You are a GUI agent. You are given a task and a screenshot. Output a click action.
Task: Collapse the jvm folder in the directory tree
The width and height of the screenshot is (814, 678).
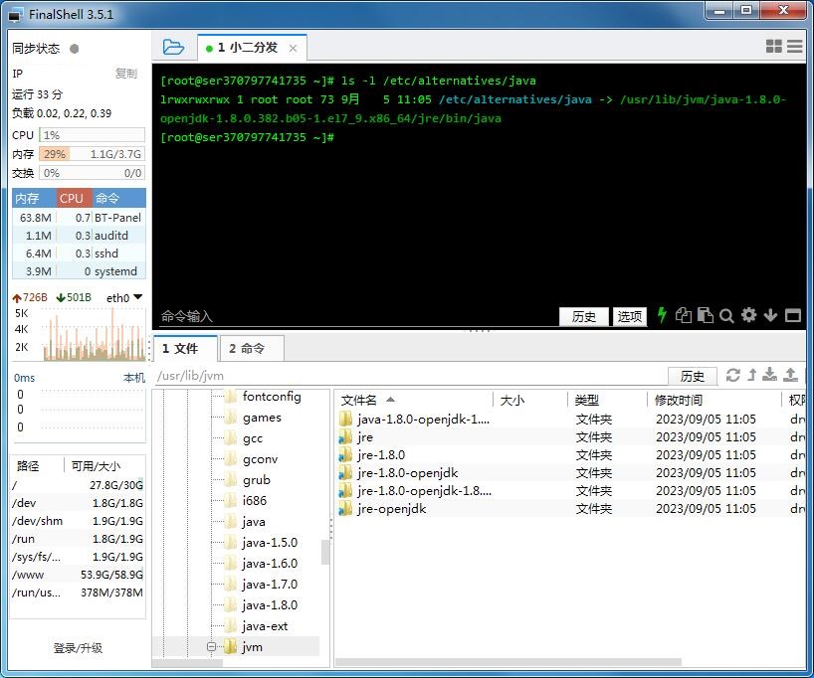(x=209, y=646)
